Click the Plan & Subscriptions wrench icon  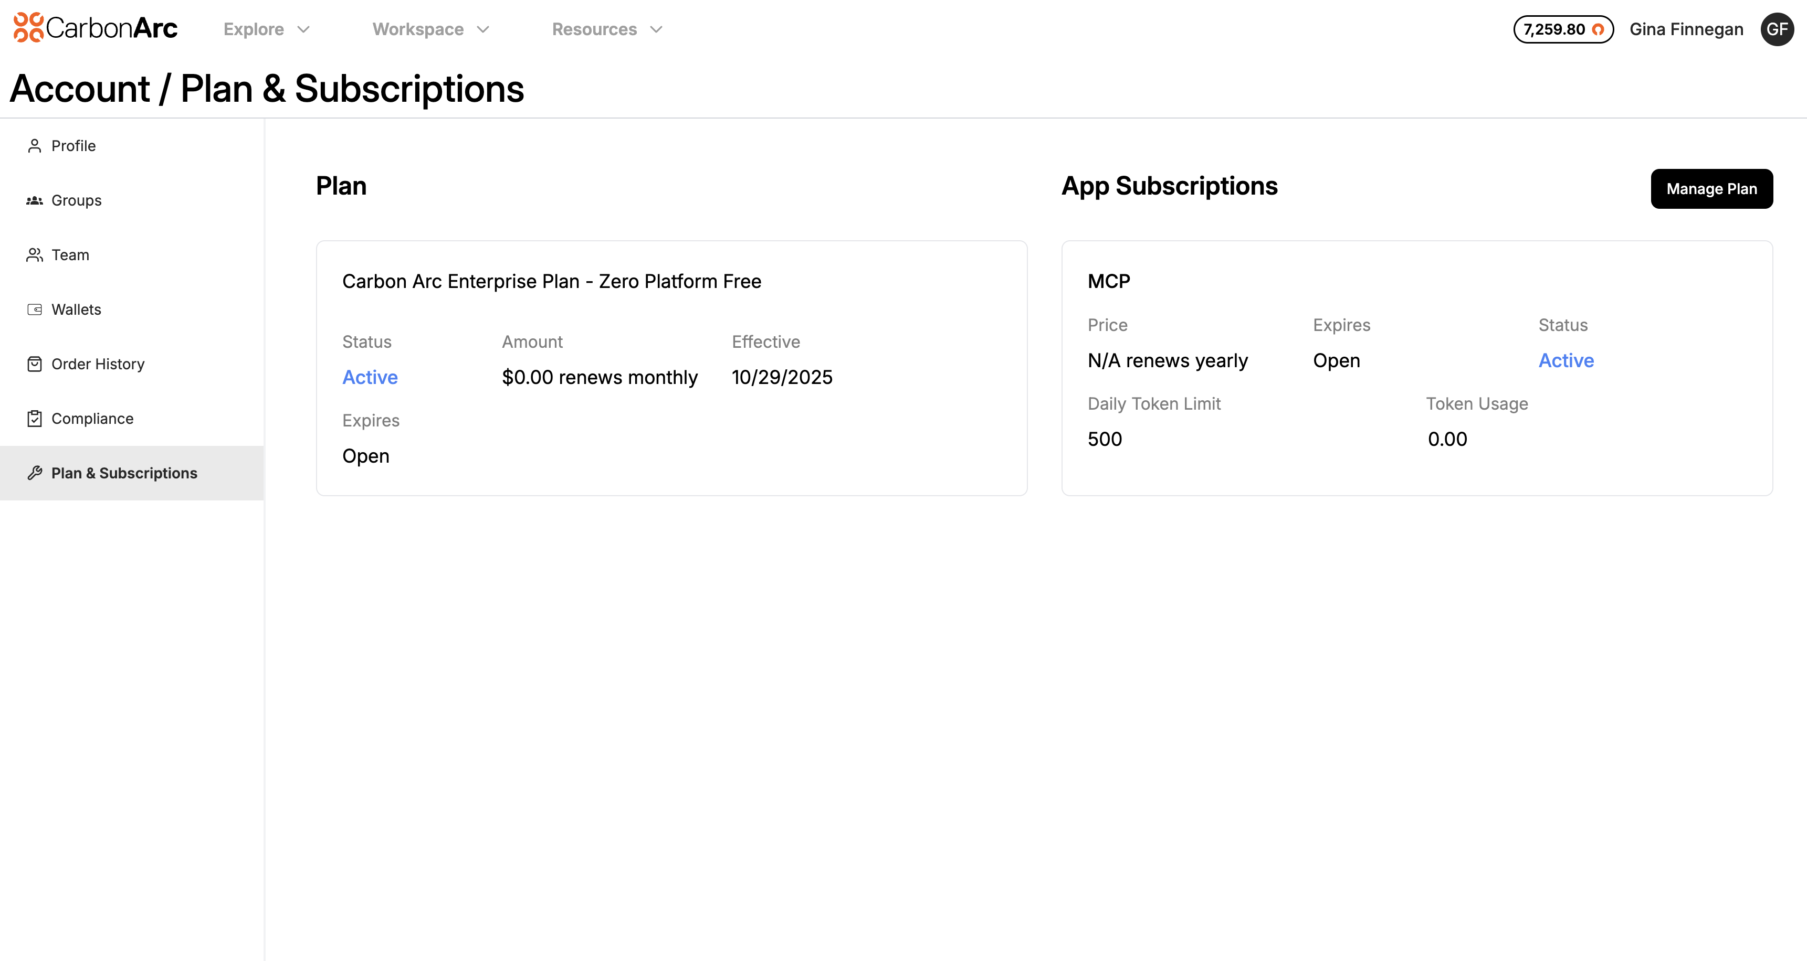click(x=34, y=473)
